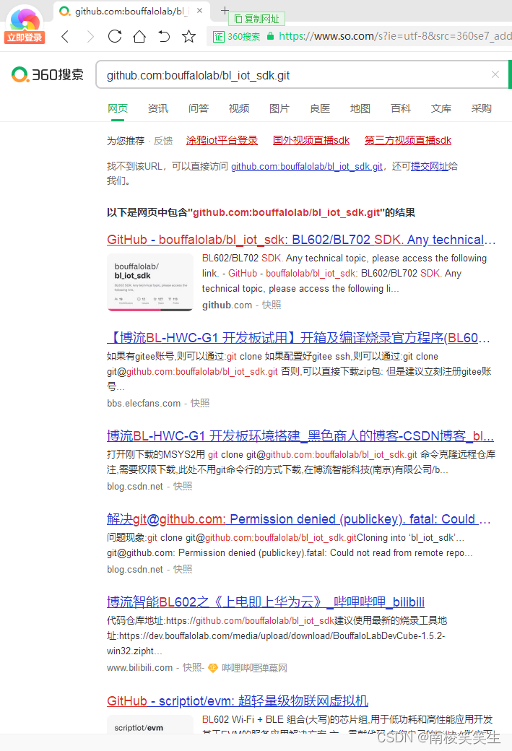512x751 pixels.
Task: Open GitHub bouffalolab/bl_iot_sdk result title
Action: click(301, 240)
